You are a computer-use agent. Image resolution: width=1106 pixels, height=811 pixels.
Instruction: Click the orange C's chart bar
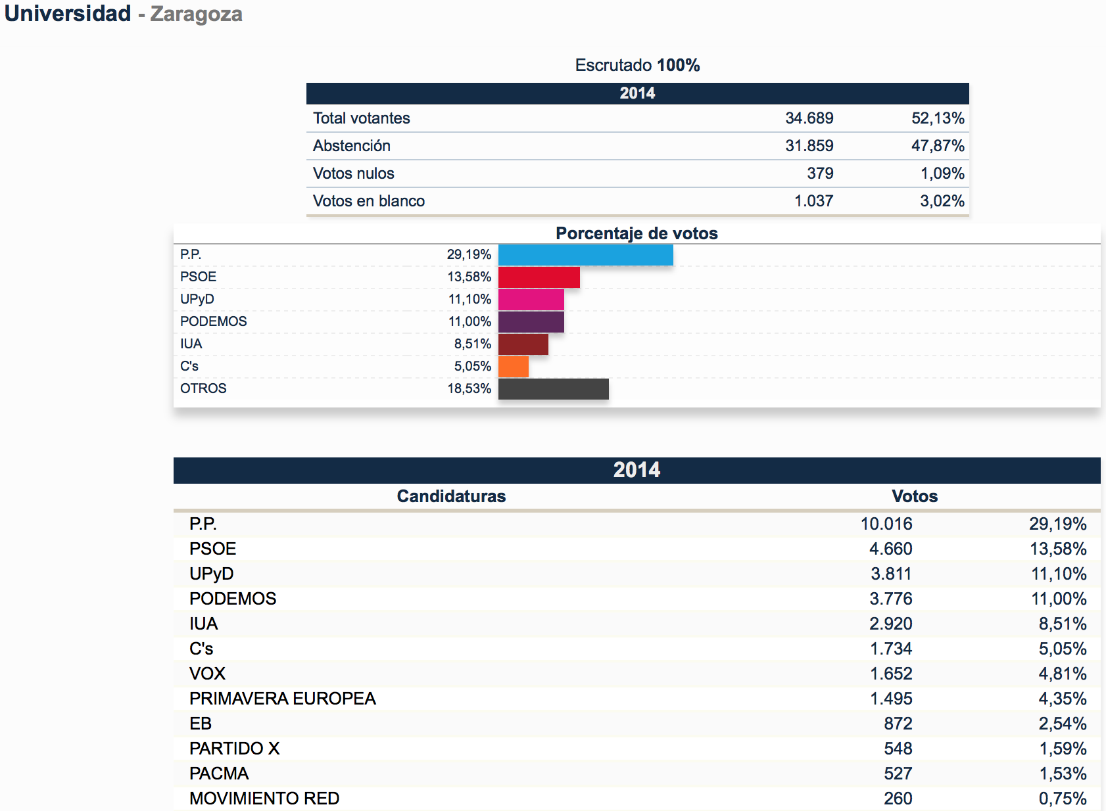click(513, 367)
